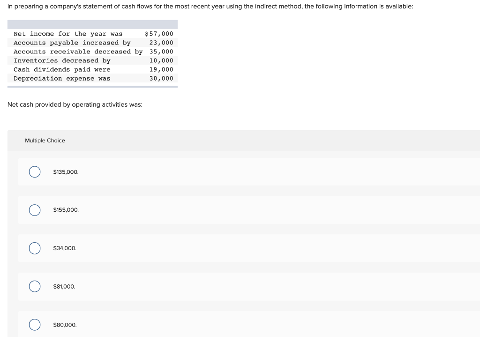Click the 35,000 value

pos(161,52)
